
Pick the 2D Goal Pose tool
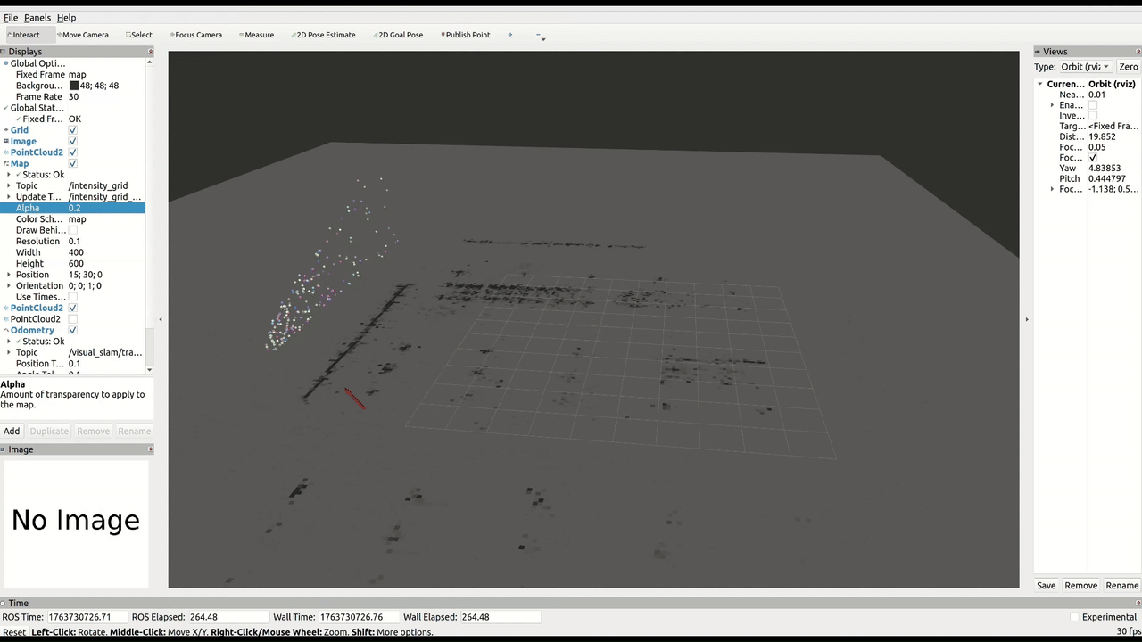(x=399, y=35)
